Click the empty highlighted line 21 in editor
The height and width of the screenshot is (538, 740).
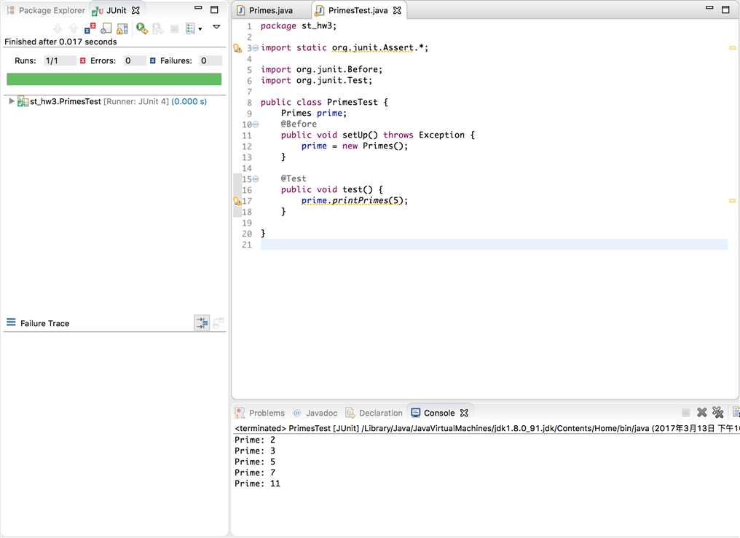click(494, 244)
